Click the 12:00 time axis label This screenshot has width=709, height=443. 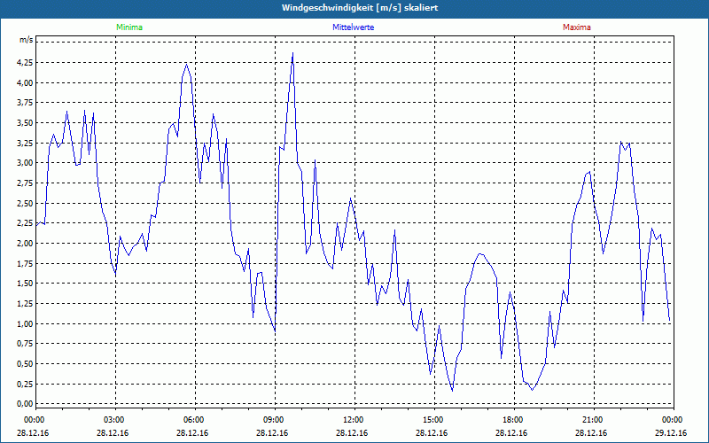[x=354, y=420]
